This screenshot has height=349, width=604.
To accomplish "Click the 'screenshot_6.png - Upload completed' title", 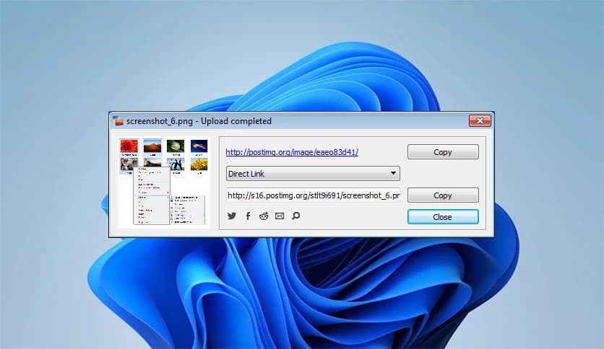I will pyautogui.click(x=199, y=121).
